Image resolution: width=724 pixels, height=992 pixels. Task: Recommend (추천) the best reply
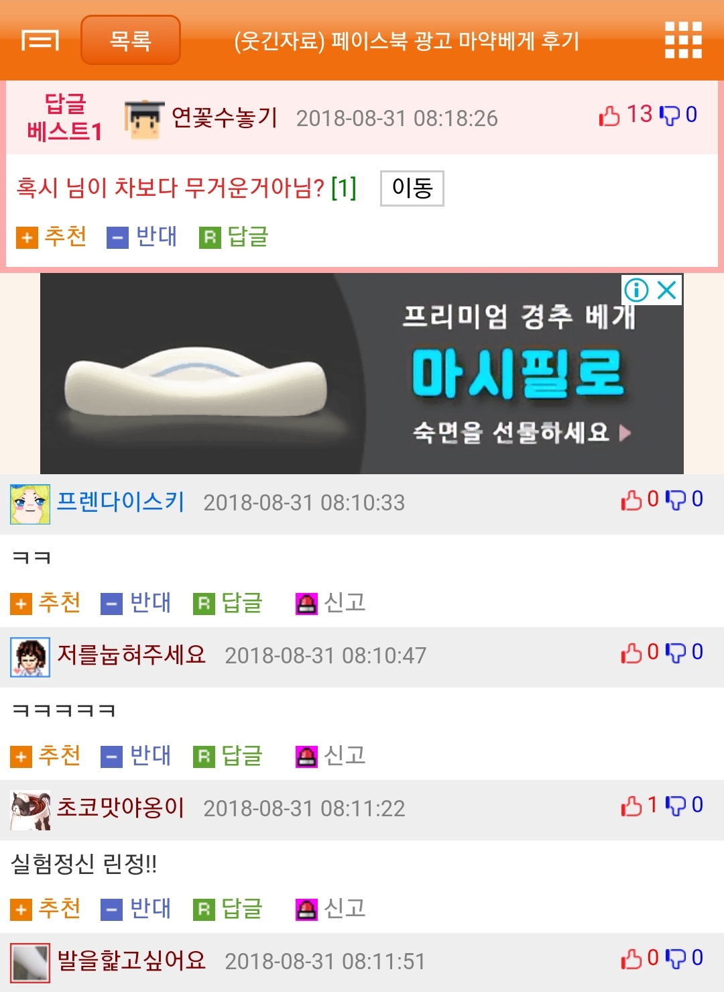tap(52, 236)
